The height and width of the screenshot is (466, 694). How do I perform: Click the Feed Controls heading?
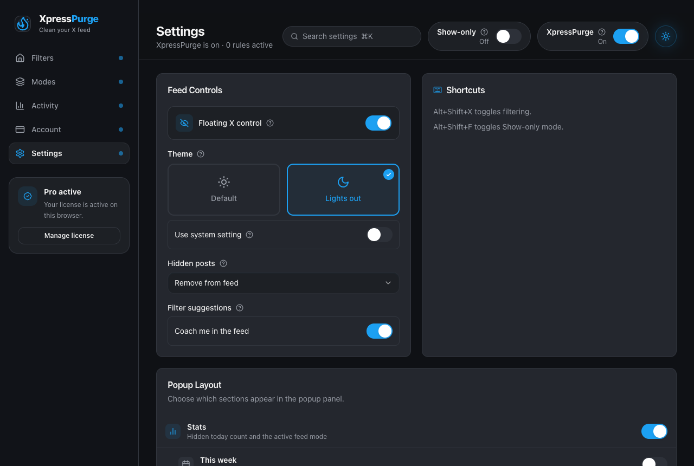coord(195,90)
